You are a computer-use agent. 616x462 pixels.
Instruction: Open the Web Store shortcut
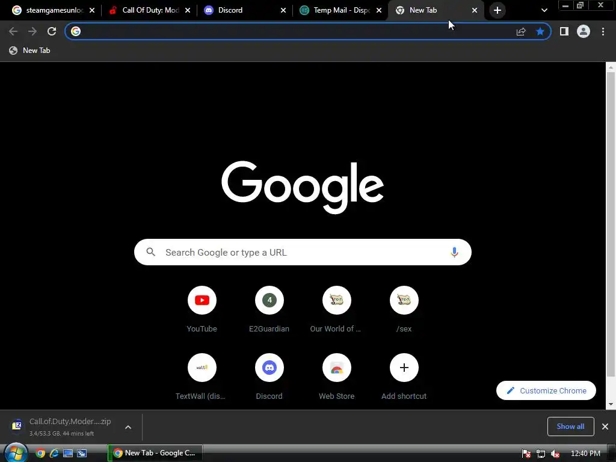click(x=336, y=377)
